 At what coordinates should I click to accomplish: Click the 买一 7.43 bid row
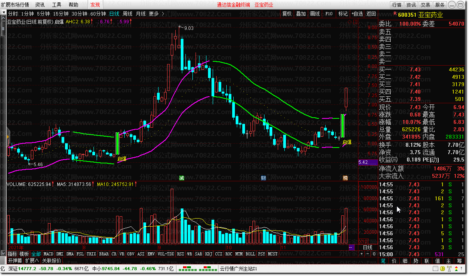pyautogui.click(x=422, y=69)
